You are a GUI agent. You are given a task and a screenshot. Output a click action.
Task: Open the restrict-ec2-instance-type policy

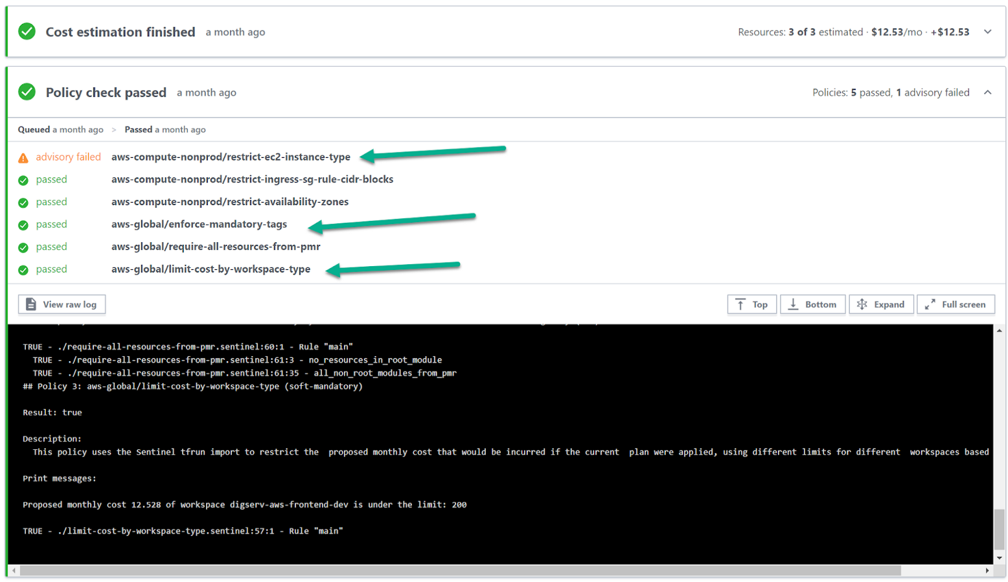231,157
